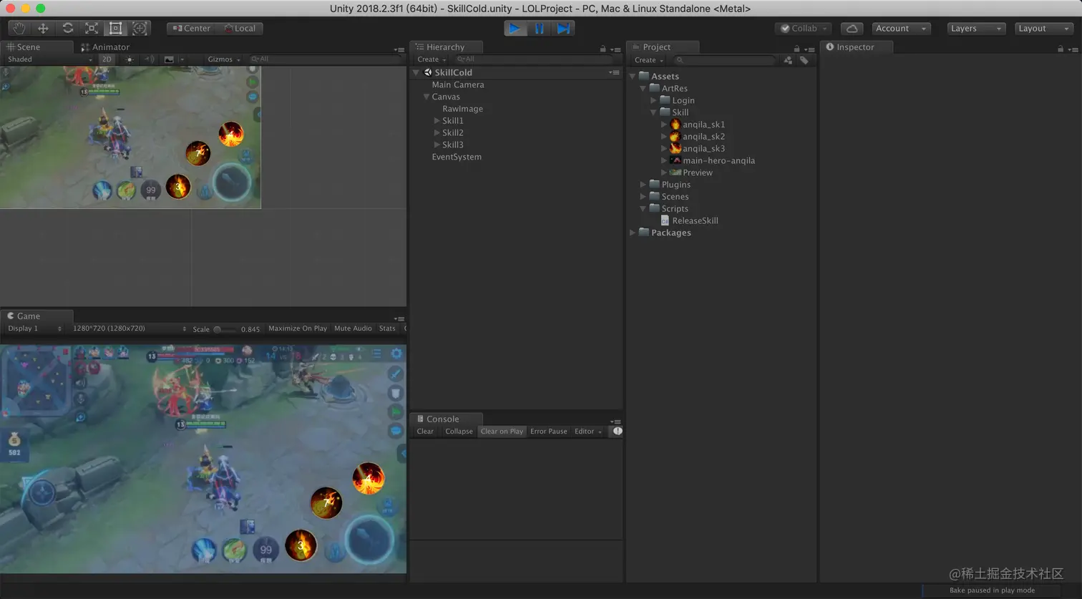1082x599 pixels.
Task: Toggle Error Pause in Console
Action: [549, 432]
